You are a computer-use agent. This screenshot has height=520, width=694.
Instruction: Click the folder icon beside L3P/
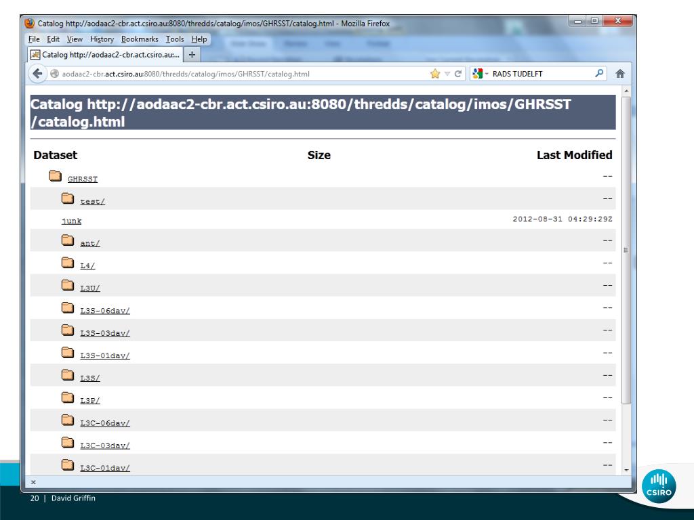pyautogui.click(x=68, y=397)
